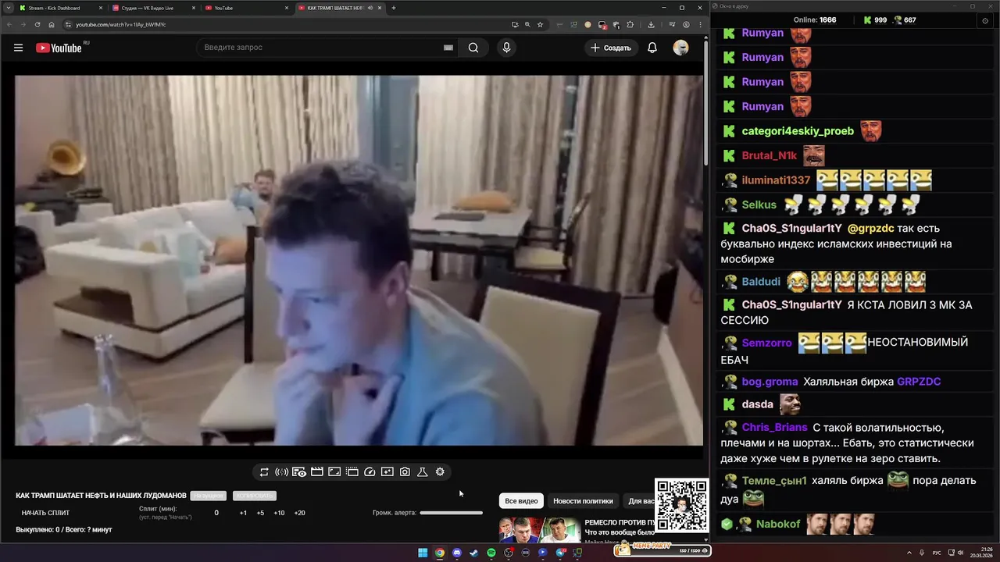This screenshot has height=562, width=1000.
Task: Toggle video loop in enhancer toolbar
Action: tap(264, 472)
